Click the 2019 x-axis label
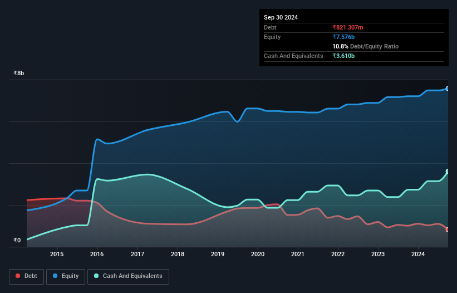This screenshot has width=457, height=293. coord(218,254)
